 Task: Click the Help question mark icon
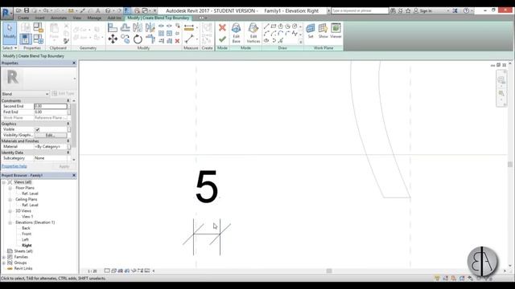pyautogui.click(x=466, y=10)
